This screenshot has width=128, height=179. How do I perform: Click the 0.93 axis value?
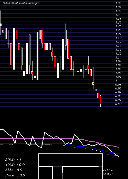pyautogui.click(x=118, y=96)
